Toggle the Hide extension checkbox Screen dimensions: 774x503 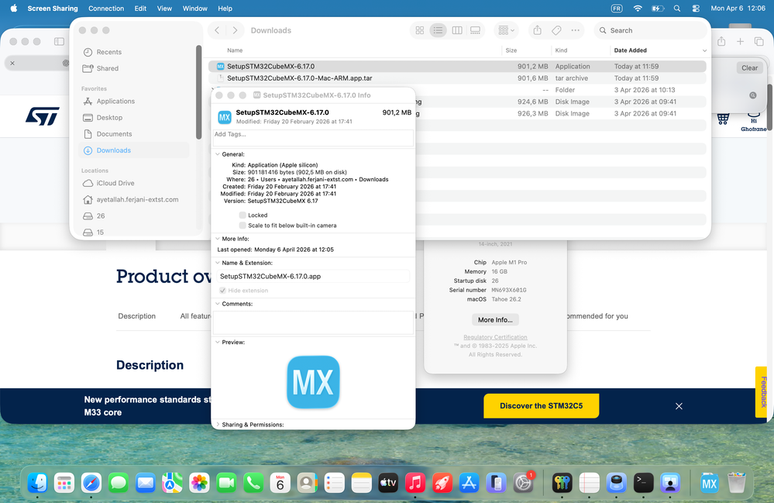coord(222,290)
